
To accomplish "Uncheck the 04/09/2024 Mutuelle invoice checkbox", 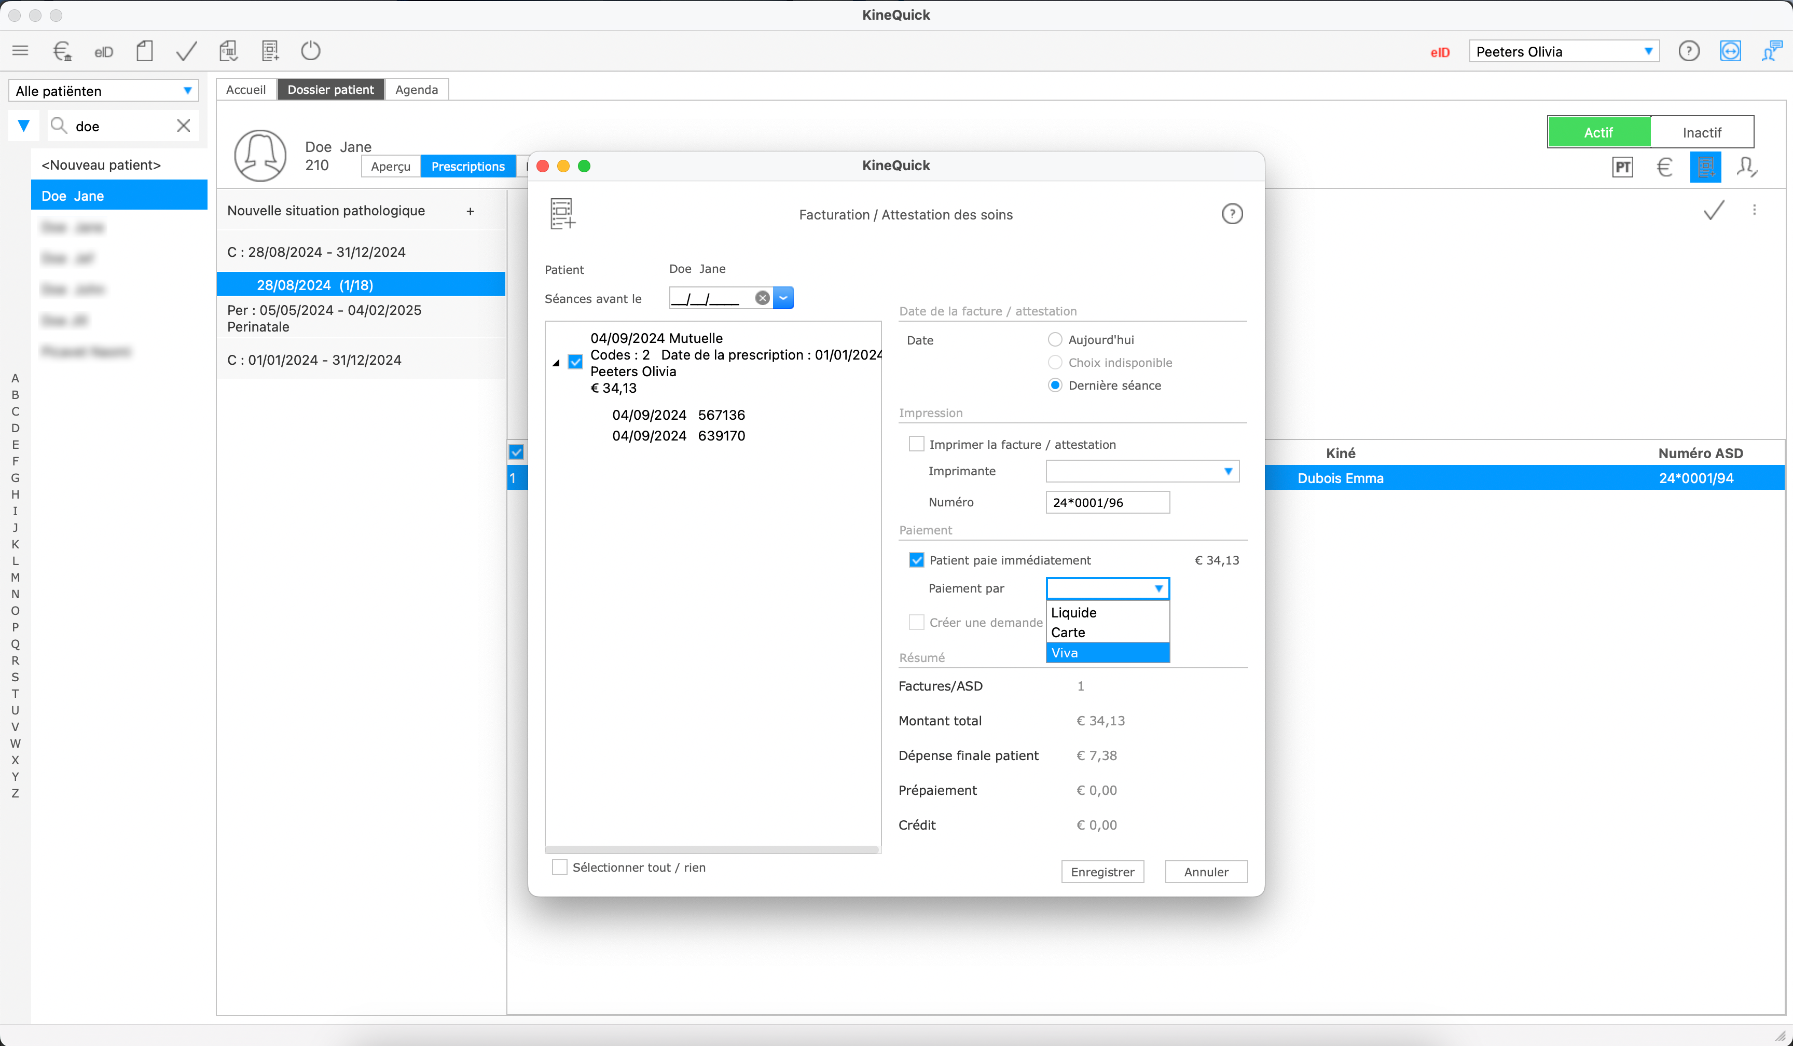I will click(575, 362).
